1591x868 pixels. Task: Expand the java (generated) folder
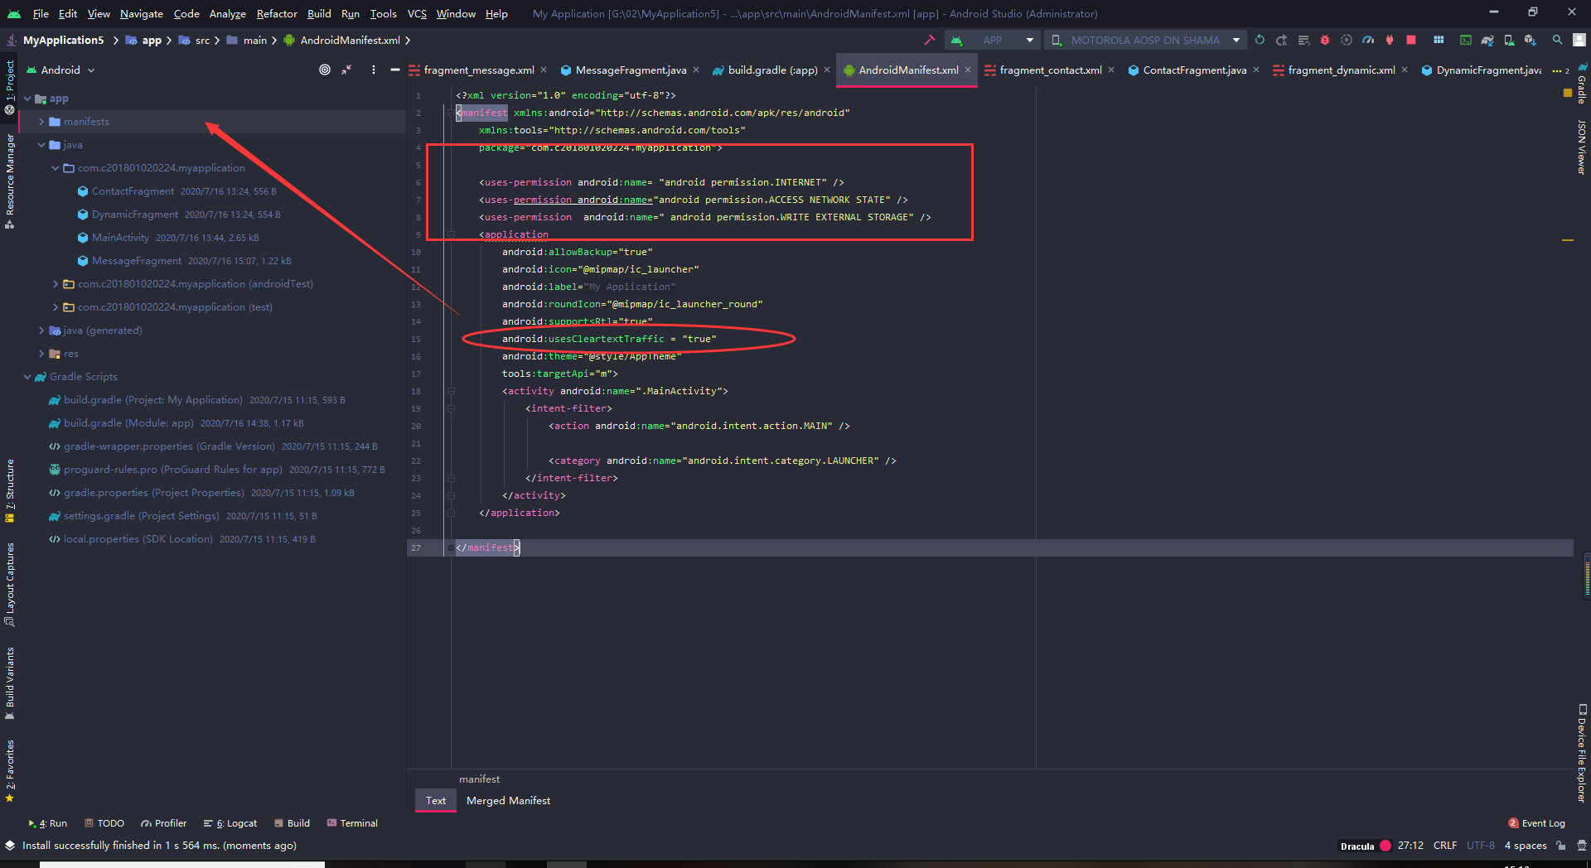(41, 330)
